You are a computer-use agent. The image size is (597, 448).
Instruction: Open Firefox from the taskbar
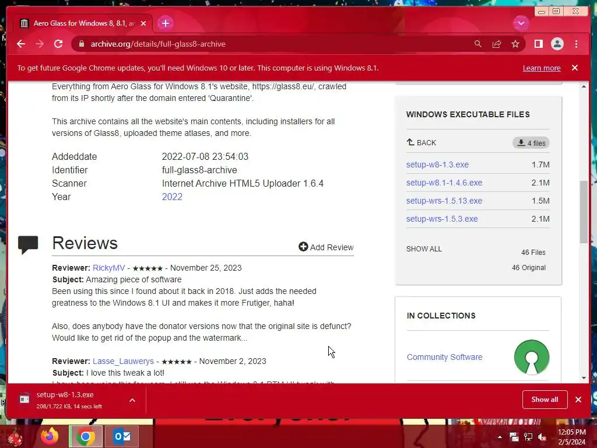50,436
